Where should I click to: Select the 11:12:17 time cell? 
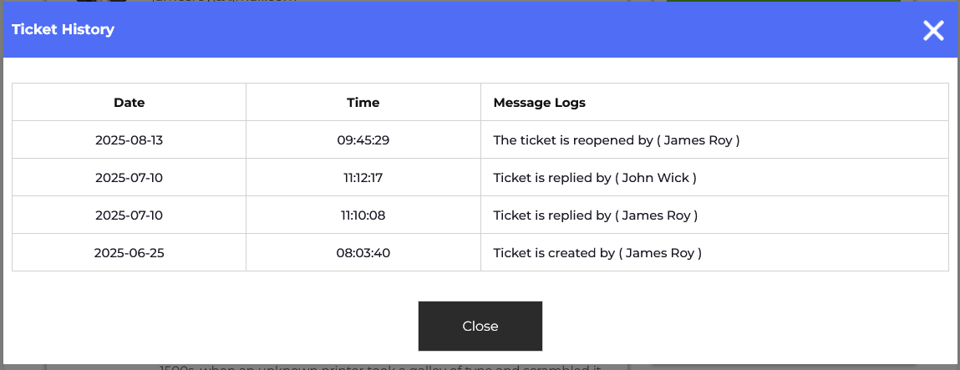(x=363, y=178)
